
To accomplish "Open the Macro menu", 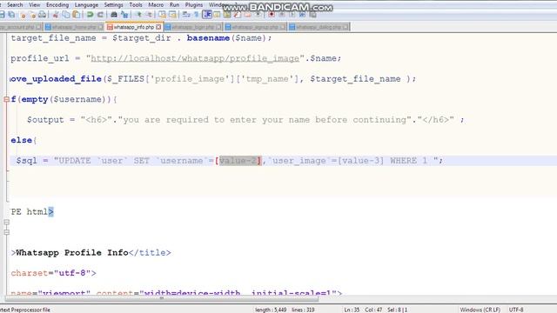I will (x=156, y=5).
